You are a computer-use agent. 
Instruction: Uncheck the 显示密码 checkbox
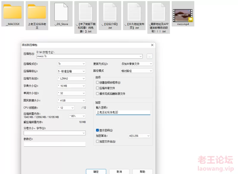click(x=97, y=130)
